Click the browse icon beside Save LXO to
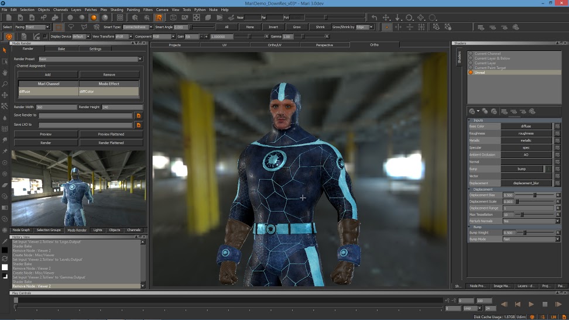Viewport: 569px width, 320px height. pos(139,125)
